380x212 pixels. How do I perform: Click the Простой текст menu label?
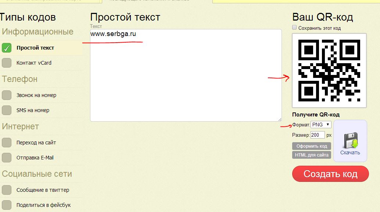coord(35,48)
